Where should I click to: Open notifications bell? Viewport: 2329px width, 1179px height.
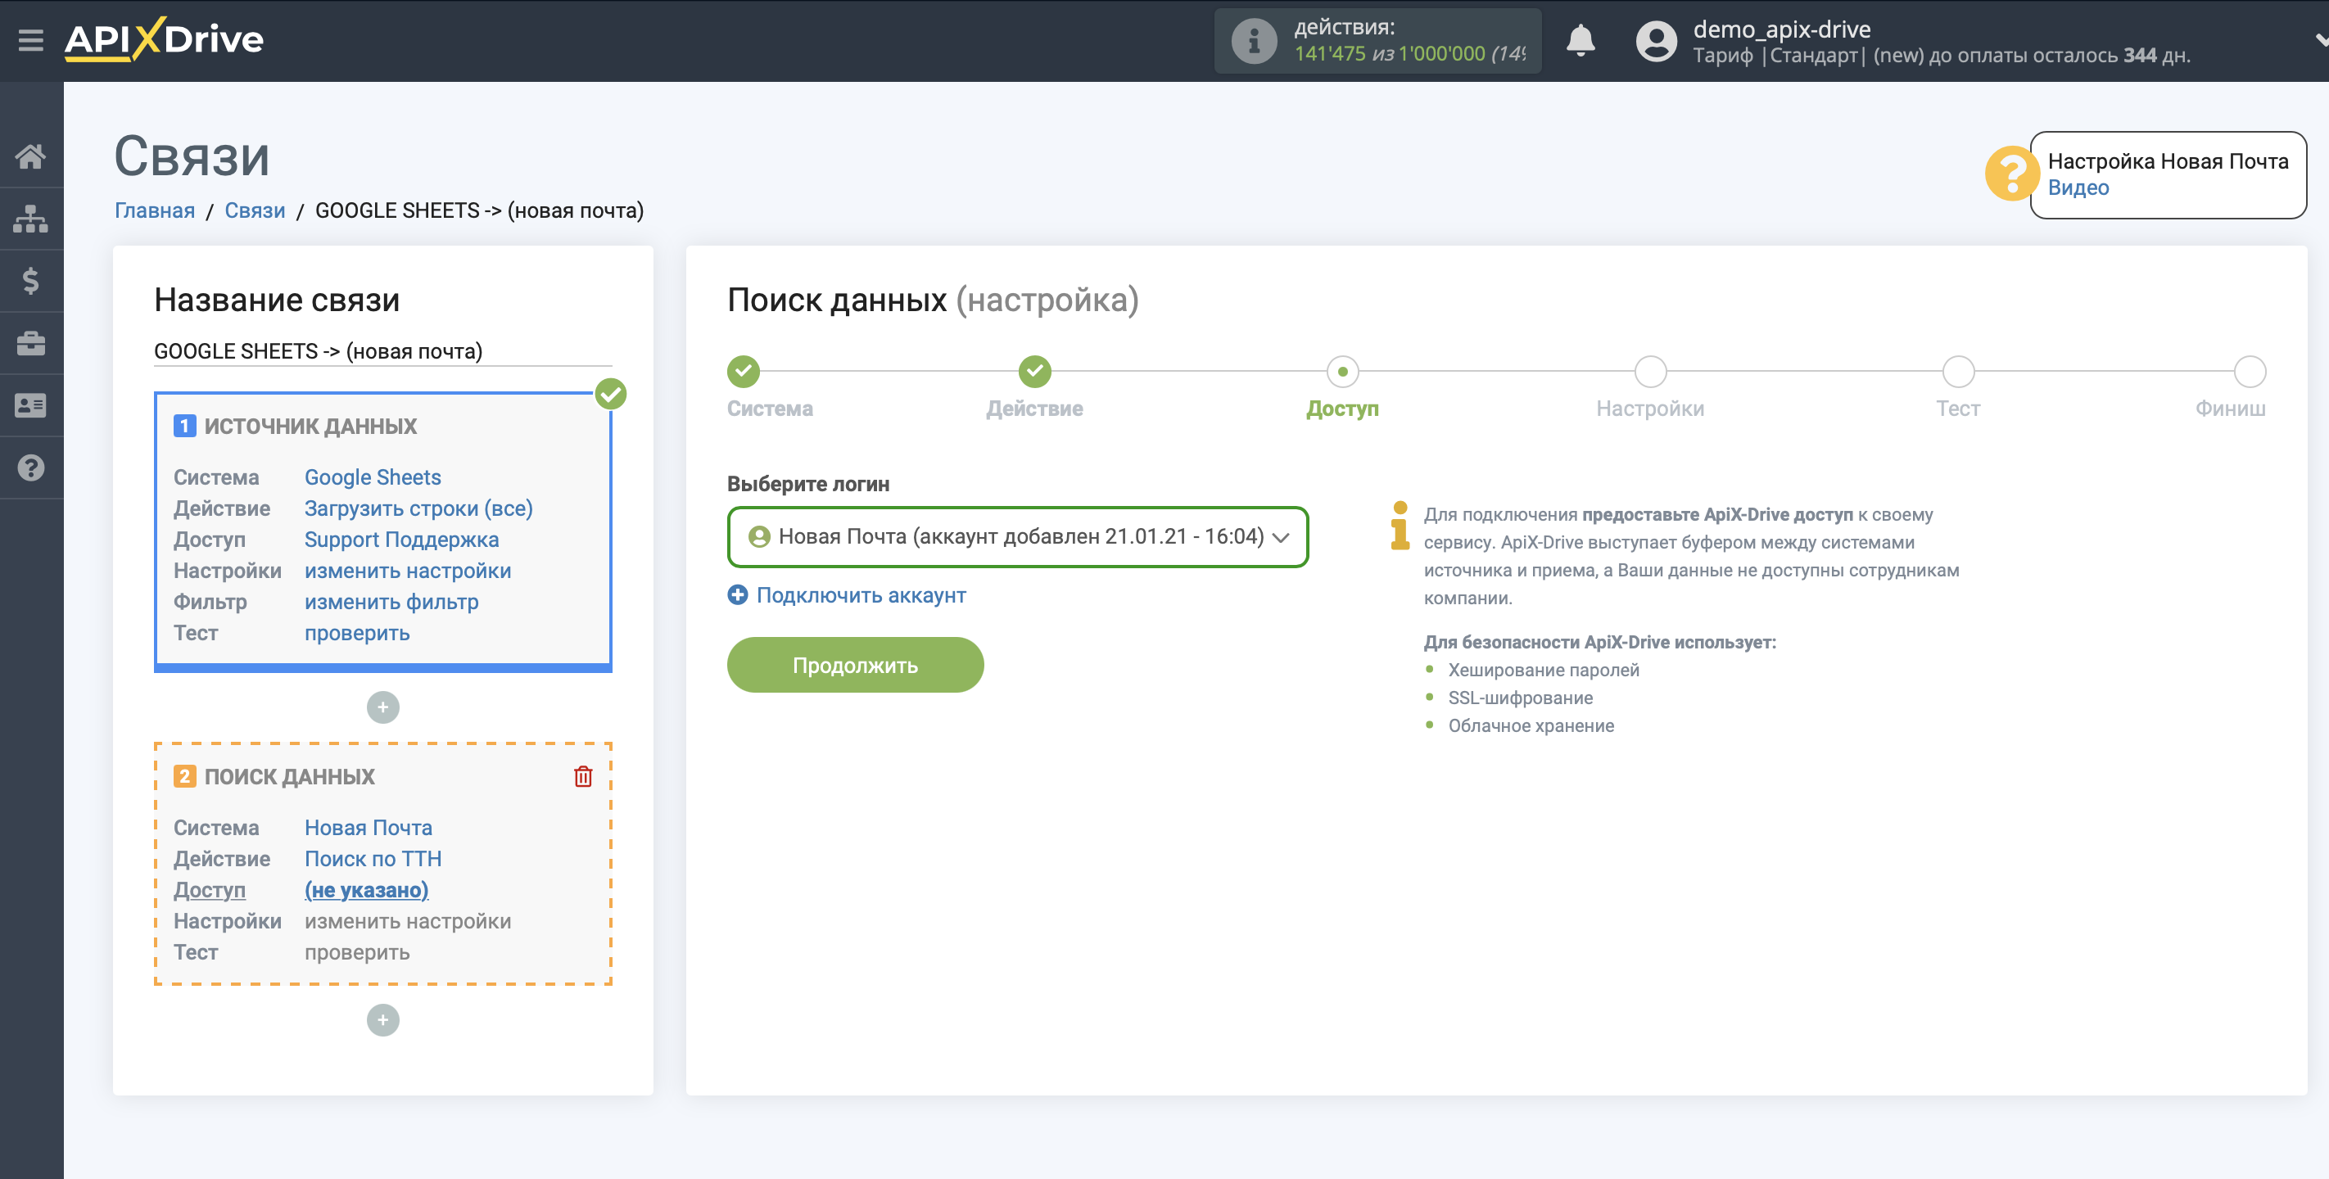pos(1581,41)
